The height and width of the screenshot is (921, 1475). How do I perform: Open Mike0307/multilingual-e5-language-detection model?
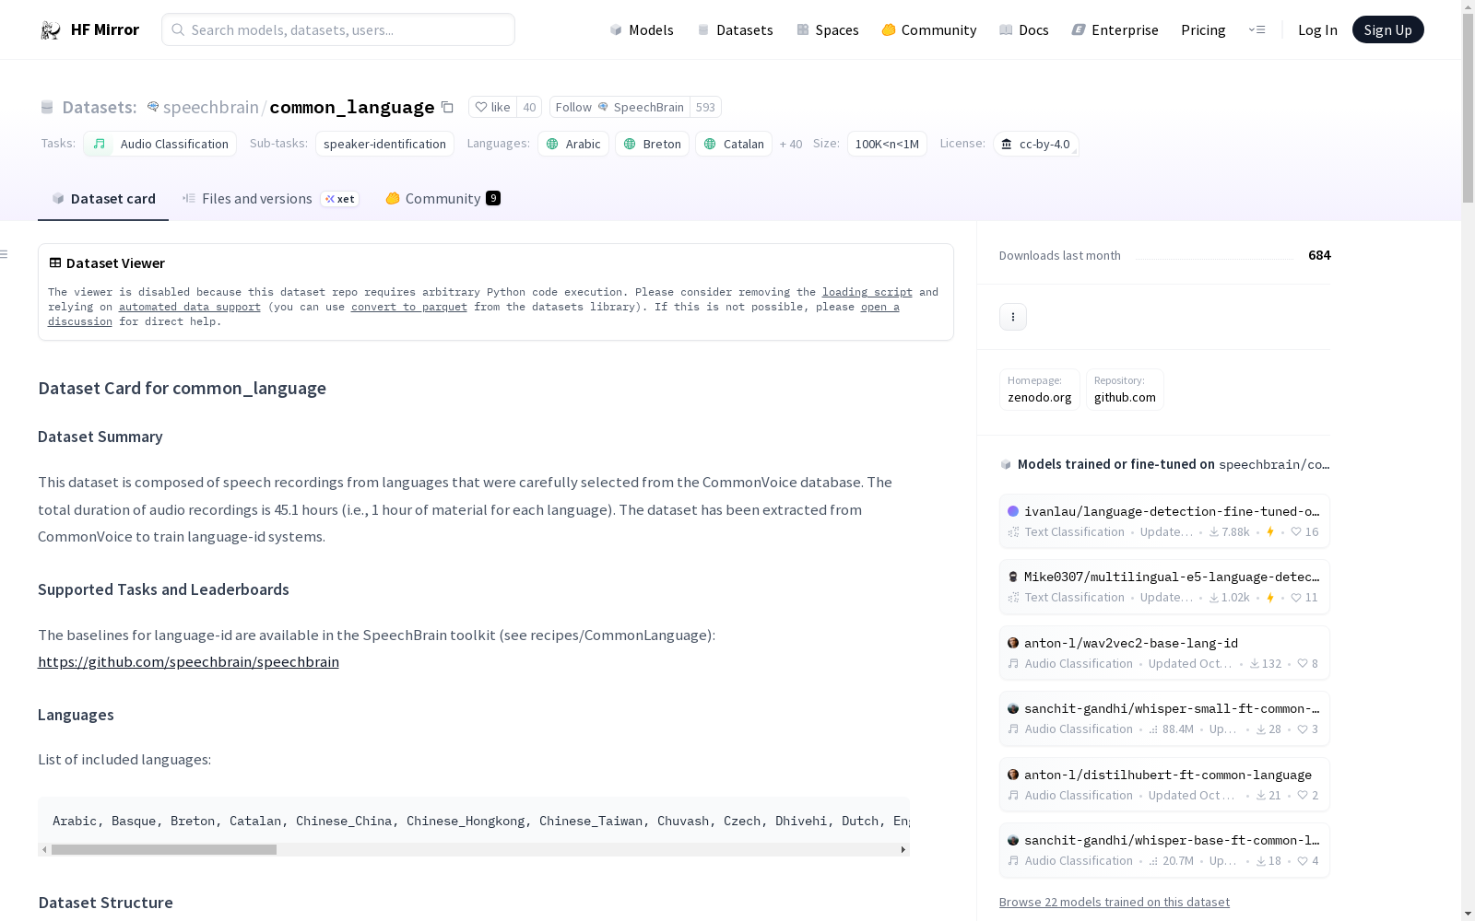pyautogui.click(x=1164, y=587)
